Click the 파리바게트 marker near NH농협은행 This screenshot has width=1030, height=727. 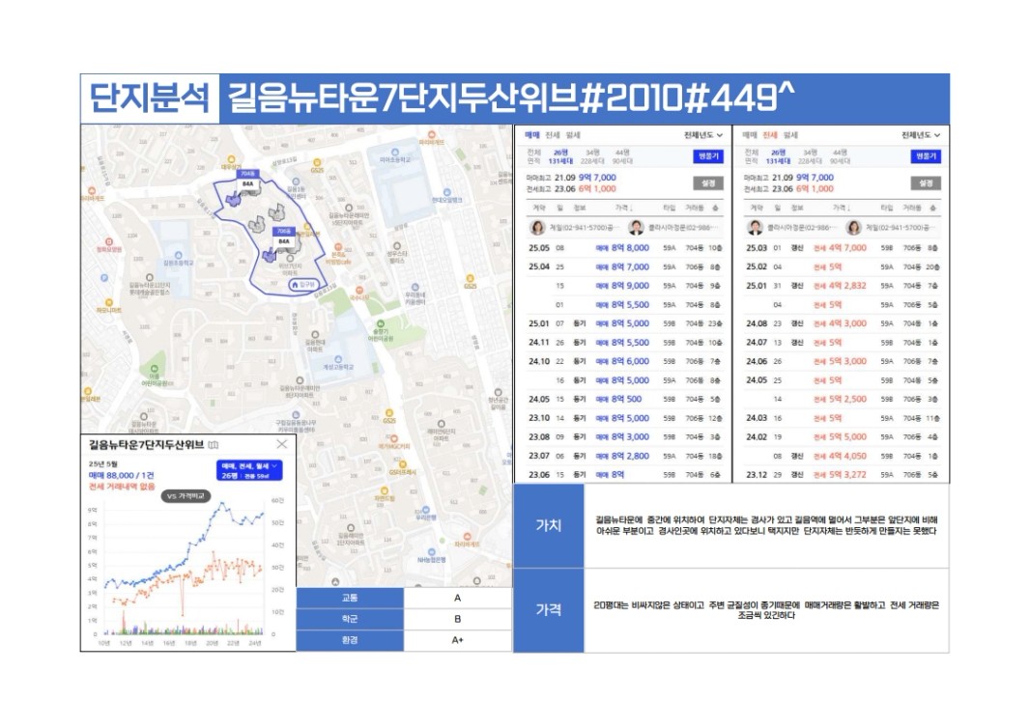point(467,540)
